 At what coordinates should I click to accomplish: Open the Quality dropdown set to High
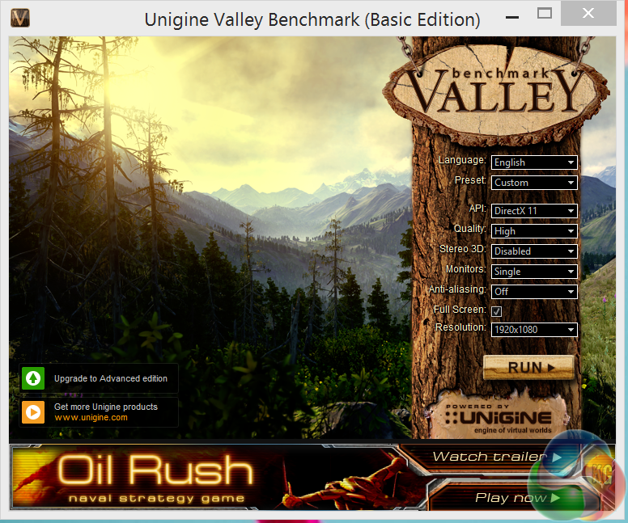coord(534,231)
